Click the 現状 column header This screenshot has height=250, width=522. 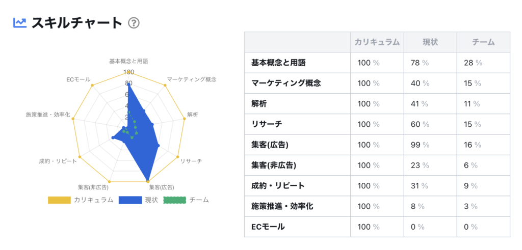click(430, 42)
